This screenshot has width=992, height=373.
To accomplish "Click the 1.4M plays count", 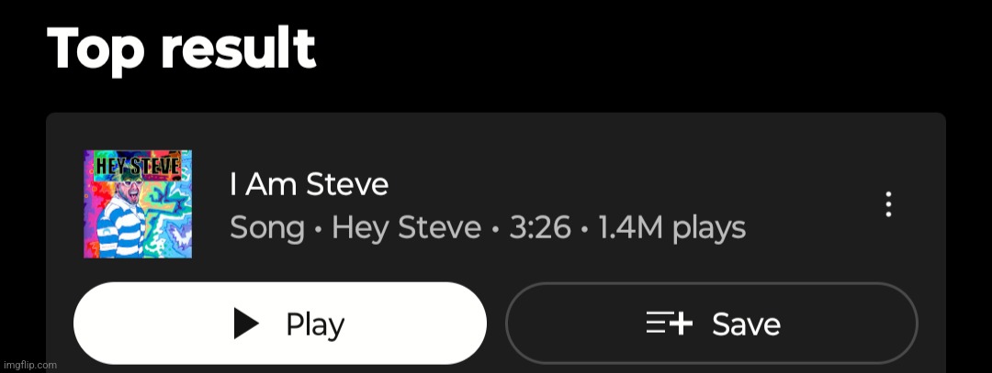I will (671, 228).
